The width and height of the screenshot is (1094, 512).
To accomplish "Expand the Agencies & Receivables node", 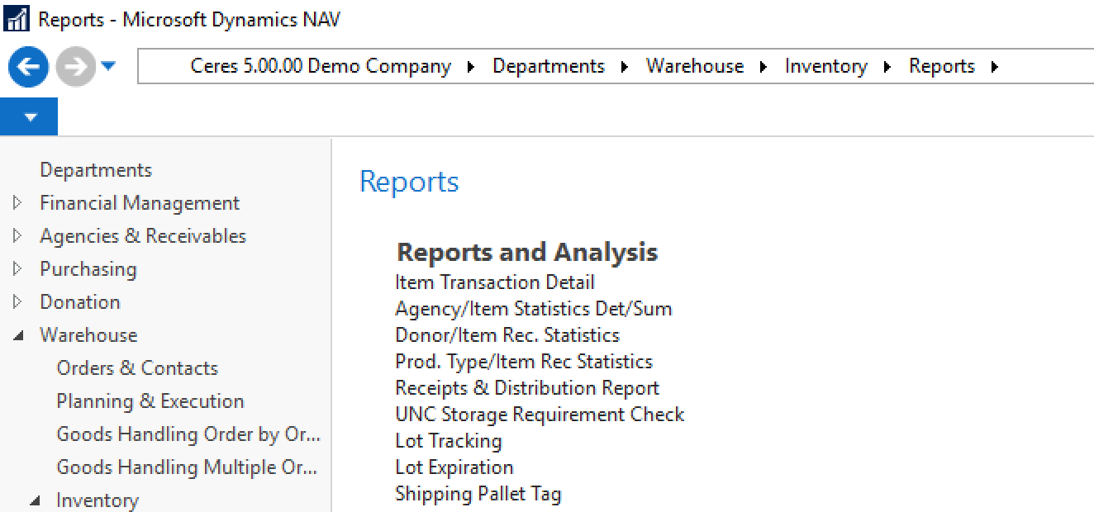I will tap(17, 236).
